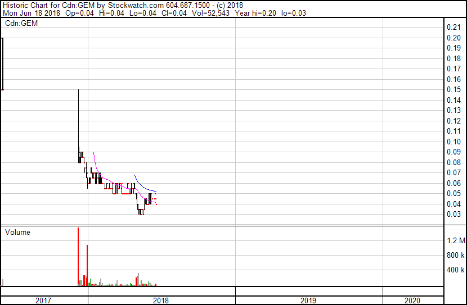Click the 'Volume' panel label
Viewport: 467px width, 305px height.
coord(17,232)
